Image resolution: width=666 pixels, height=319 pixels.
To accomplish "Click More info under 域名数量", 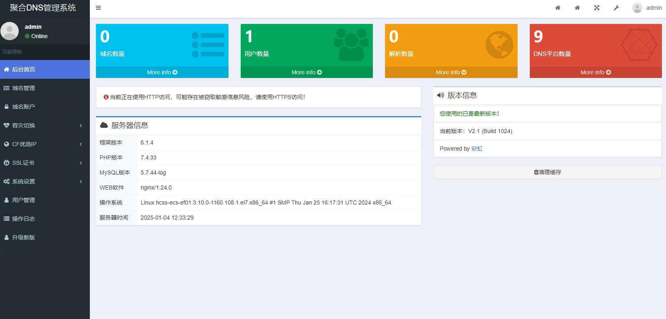I will click(x=162, y=72).
